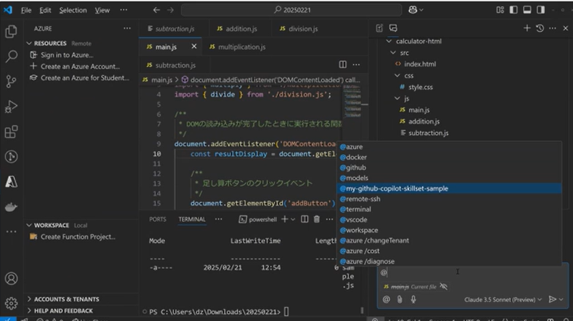Screen dimensions: 573x321
Task: Open style.css in the file tree
Action: (x=420, y=87)
